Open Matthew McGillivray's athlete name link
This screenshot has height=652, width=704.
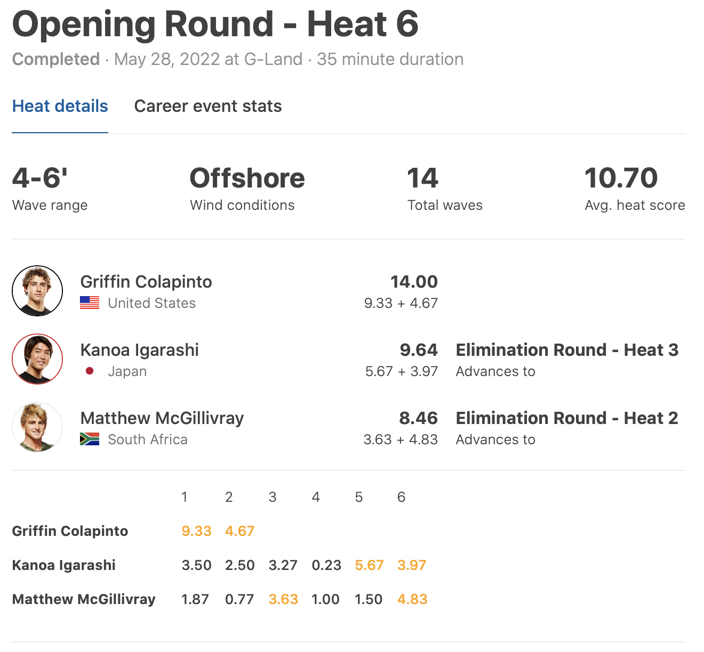tap(162, 418)
